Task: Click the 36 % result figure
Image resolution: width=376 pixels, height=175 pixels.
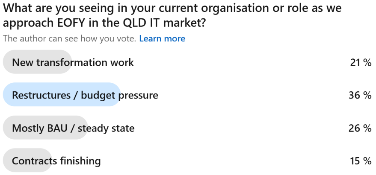Action: tap(360, 95)
